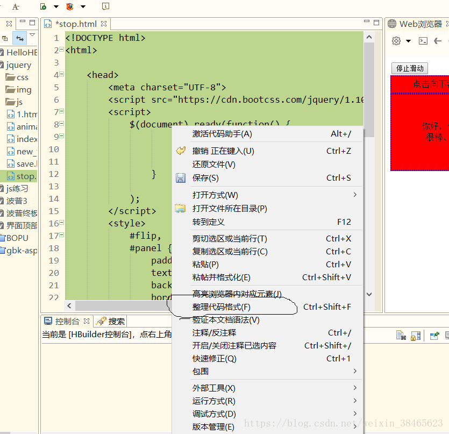Open the browser run dropdown arrow
Image resolution: width=449 pixels, height=434 pixels.
pos(83,6)
